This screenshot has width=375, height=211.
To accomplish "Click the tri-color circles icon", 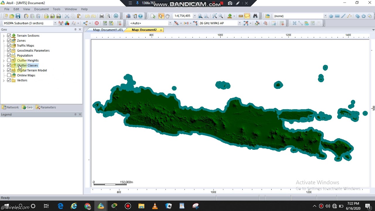I will pyautogui.click(x=67, y=23).
